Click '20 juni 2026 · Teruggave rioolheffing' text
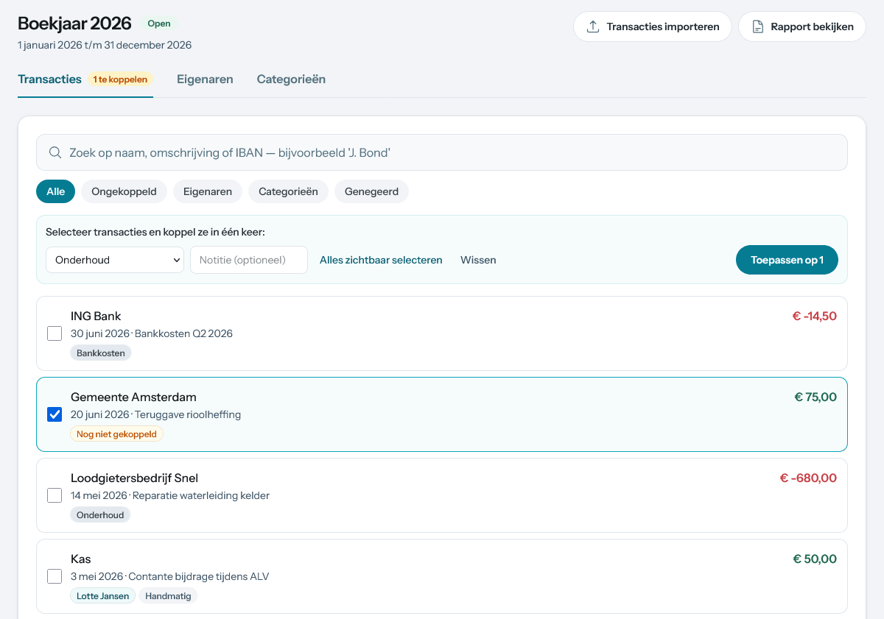The height and width of the screenshot is (619, 884). pos(155,414)
